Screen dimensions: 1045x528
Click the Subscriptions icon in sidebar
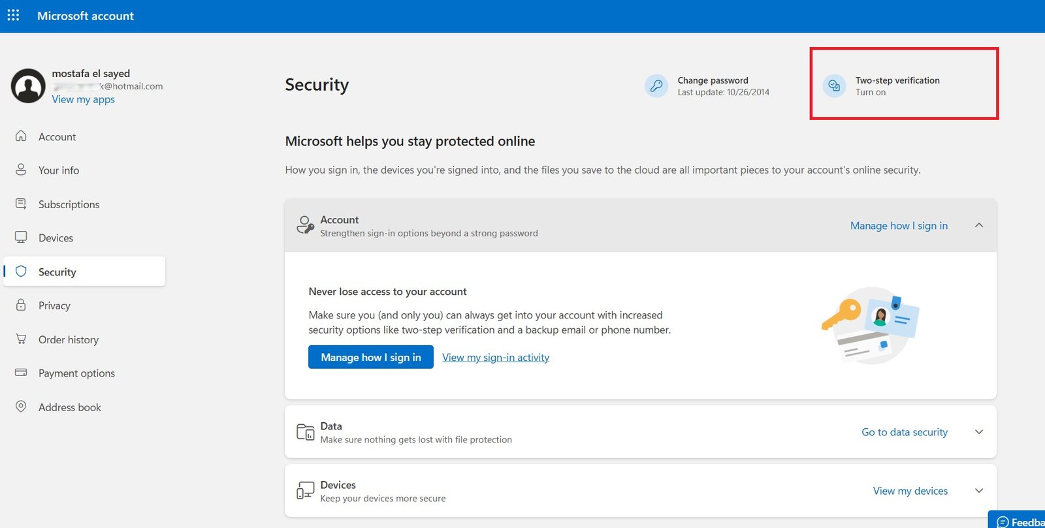click(x=21, y=204)
